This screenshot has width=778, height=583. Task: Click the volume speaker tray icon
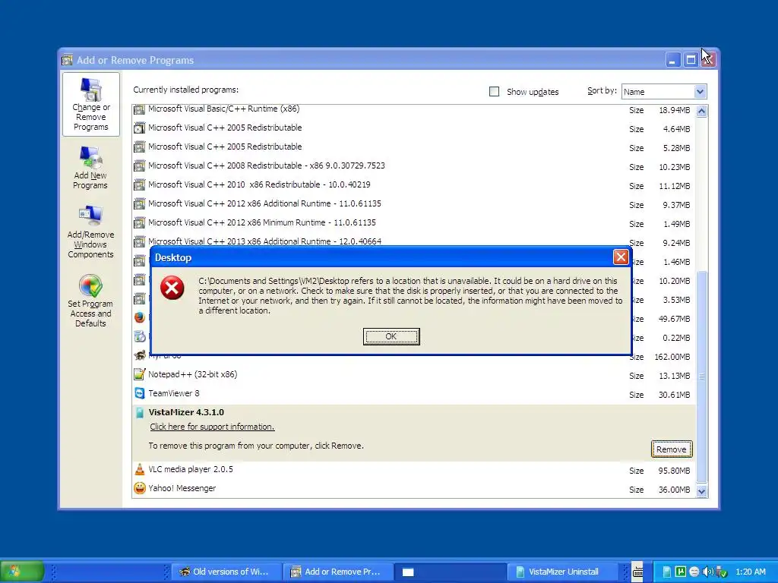pos(707,572)
